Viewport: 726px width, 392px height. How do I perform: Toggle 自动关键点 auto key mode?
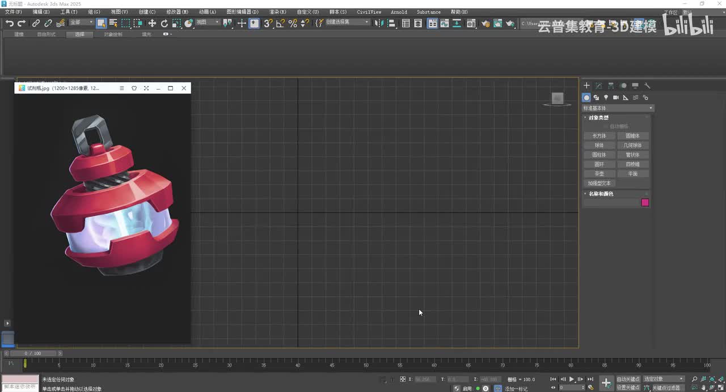pos(628,379)
